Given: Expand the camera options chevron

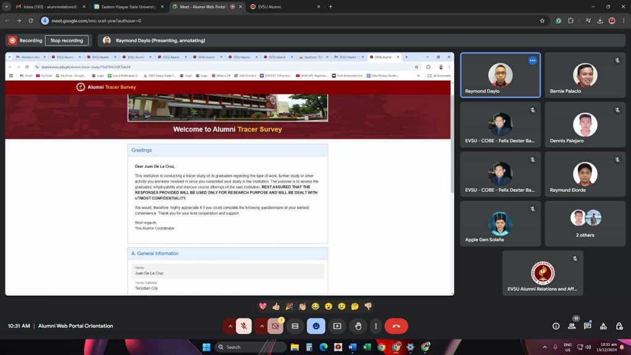Looking at the screenshot, I should [261, 325].
